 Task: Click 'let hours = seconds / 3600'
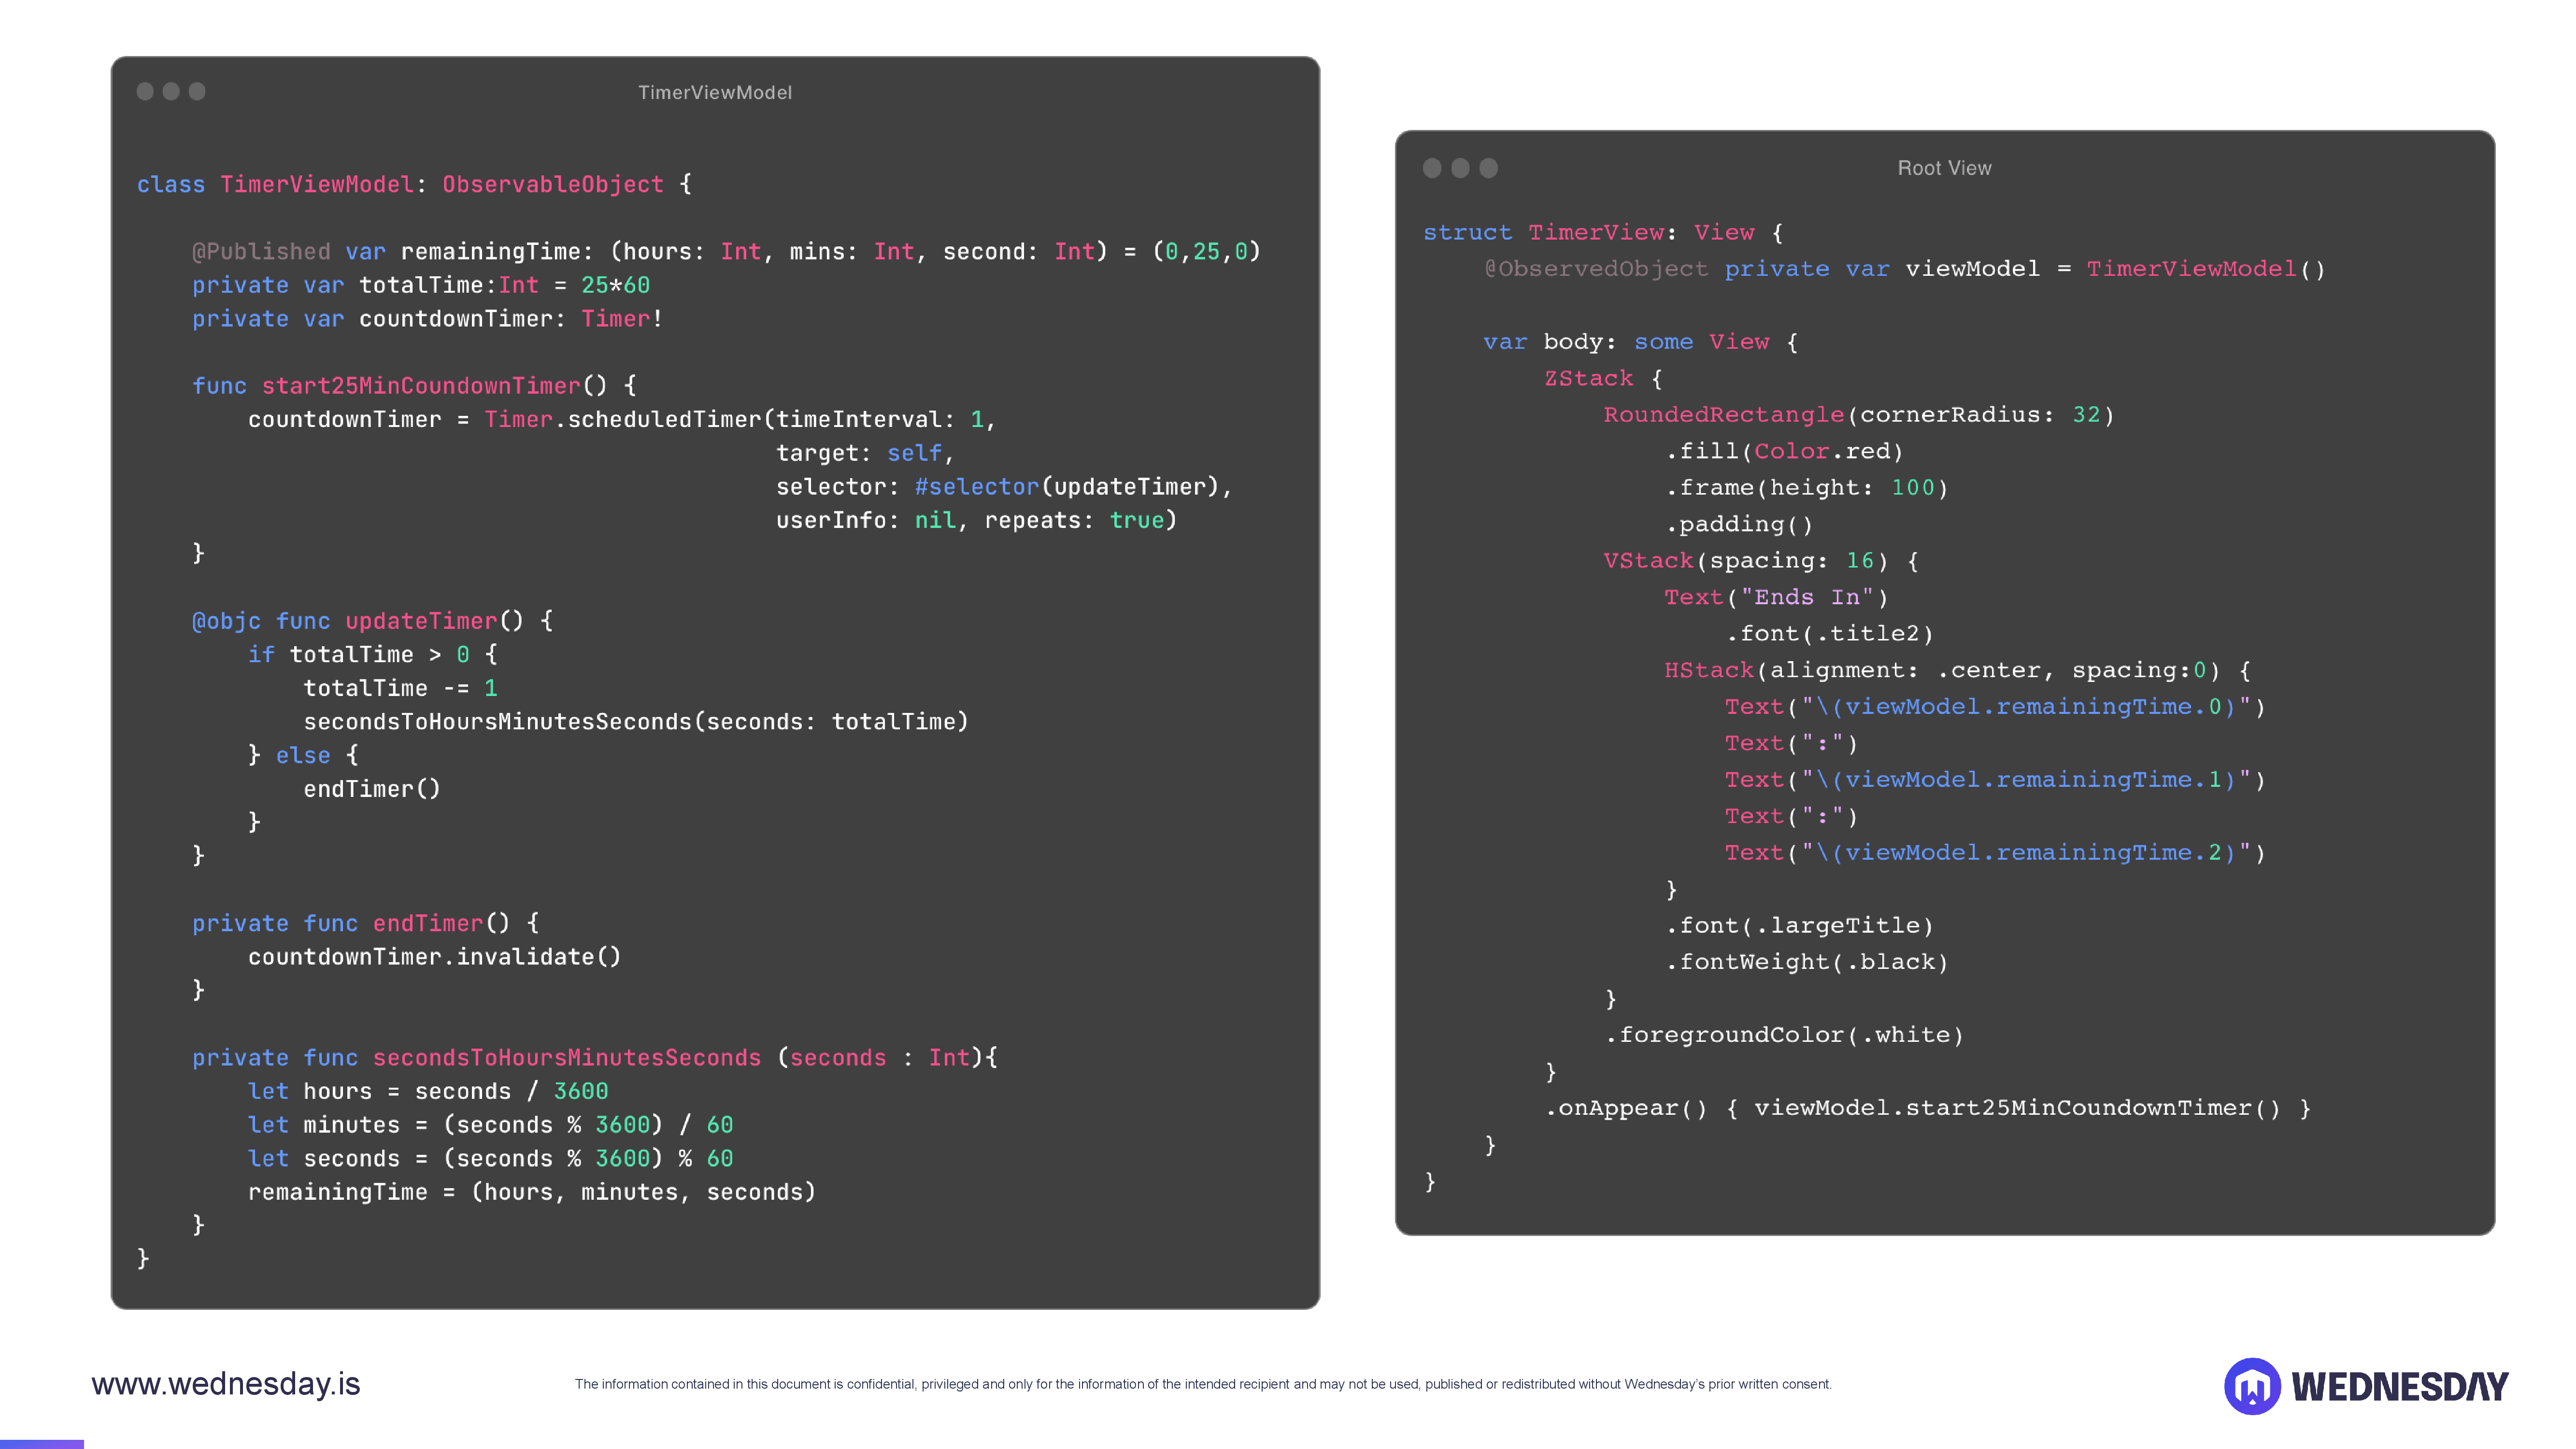[428, 1092]
